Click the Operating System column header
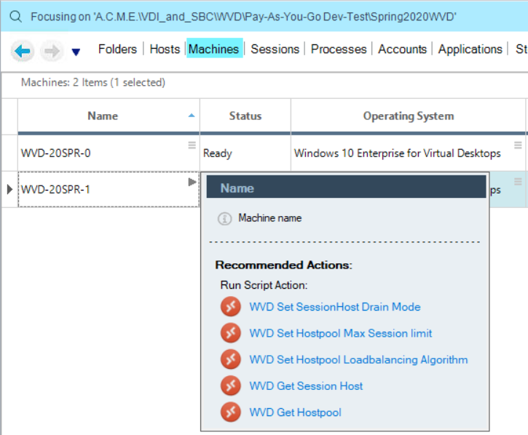The height and width of the screenshot is (435, 528). click(x=408, y=116)
